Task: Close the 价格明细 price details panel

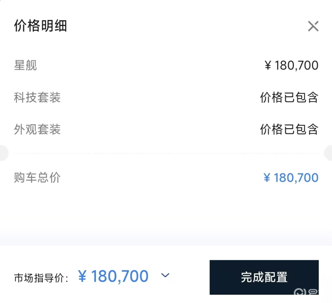Action: [313, 26]
